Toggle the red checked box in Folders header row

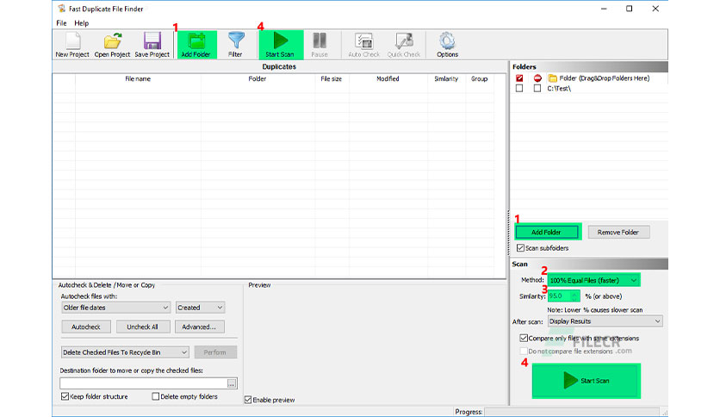519,78
